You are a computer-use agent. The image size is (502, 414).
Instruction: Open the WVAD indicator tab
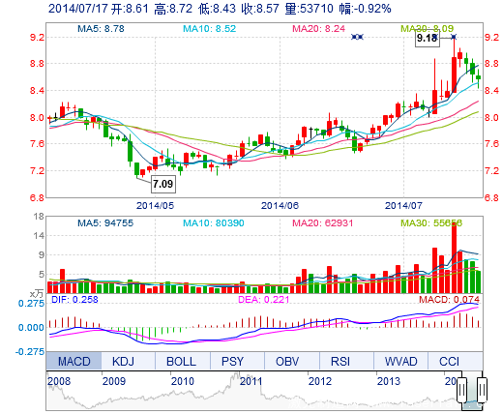coord(400,361)
